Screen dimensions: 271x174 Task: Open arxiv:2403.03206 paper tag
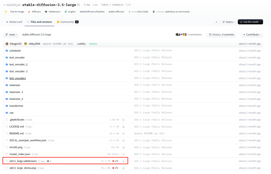click(x=138, y=12)
